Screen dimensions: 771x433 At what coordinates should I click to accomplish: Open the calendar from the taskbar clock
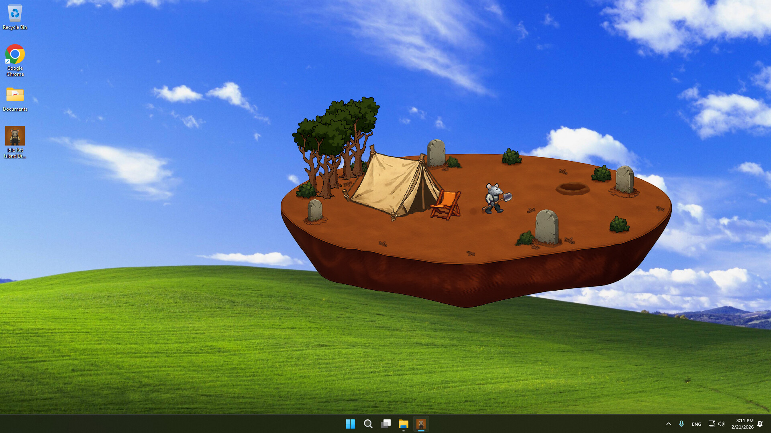tap(742, 424)
